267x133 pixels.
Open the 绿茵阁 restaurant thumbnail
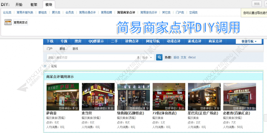click(x=133, y=97)
